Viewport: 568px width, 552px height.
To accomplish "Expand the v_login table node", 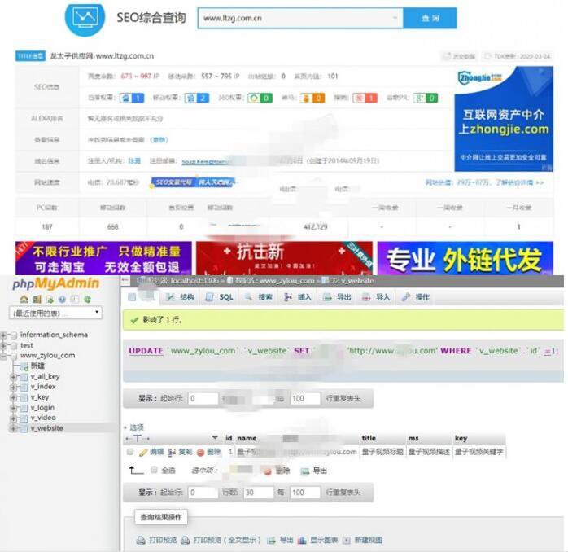I will pos(13,408).
